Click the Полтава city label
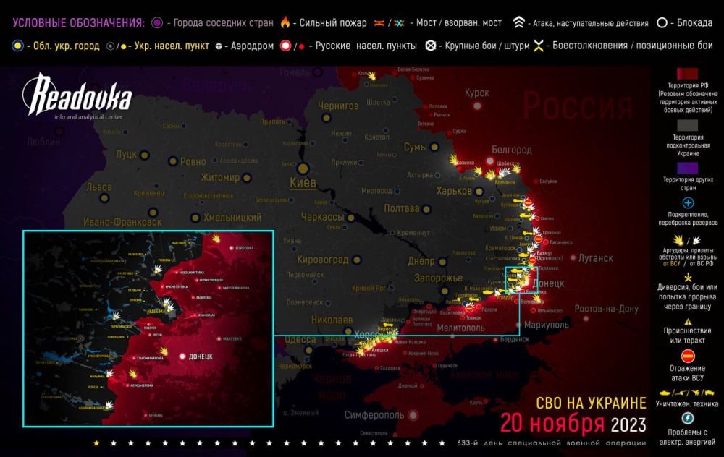The width and height of the screenshot is (724, 457). click(402, 208)
